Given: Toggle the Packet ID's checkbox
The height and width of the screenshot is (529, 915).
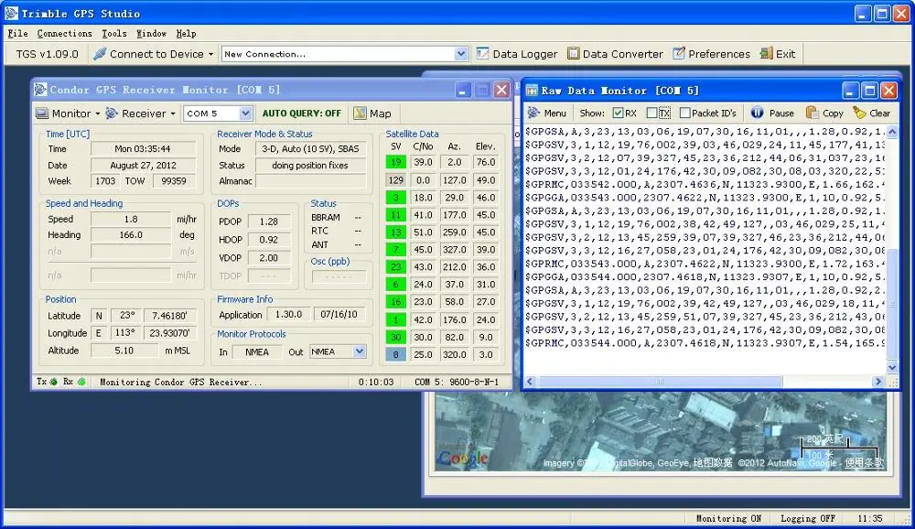Looking at the screenshot, I should 685,113.
